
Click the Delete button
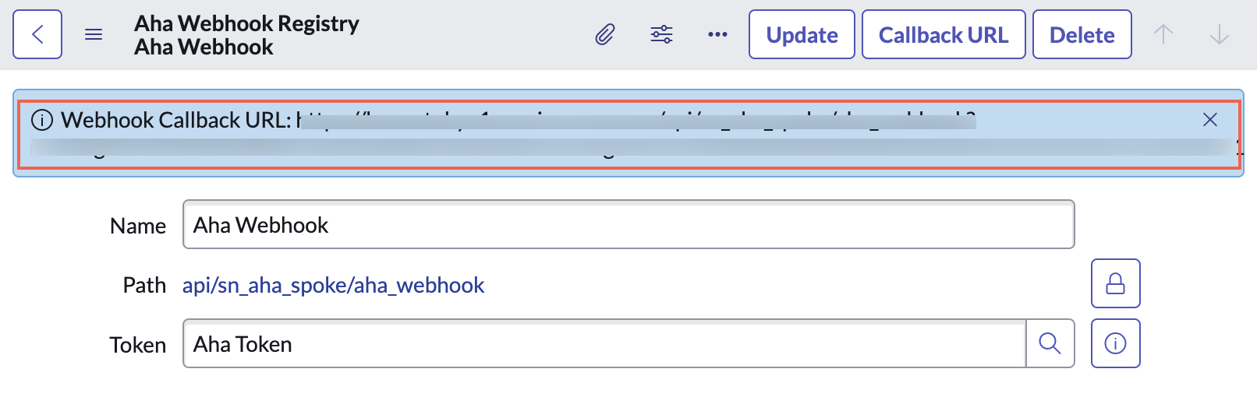(x=1082, y=34)
